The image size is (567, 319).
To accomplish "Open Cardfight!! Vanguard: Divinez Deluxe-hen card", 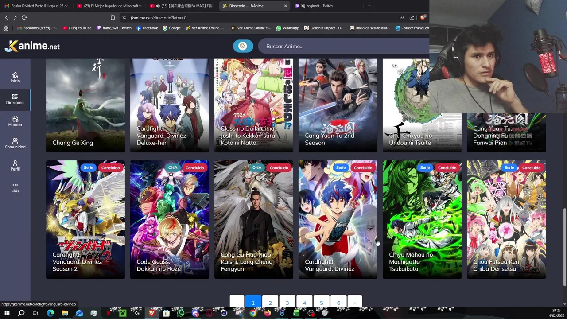I will 170,105.
